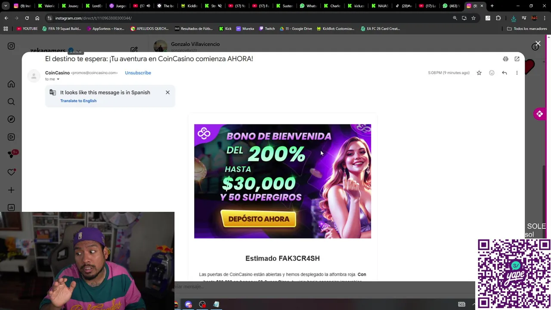
Task: Open the email in a new window
Action: pos(517,59)
